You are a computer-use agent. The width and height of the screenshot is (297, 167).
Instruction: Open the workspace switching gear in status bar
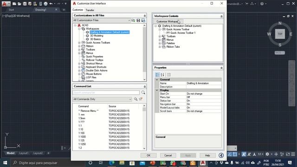[x=267, y=154]
